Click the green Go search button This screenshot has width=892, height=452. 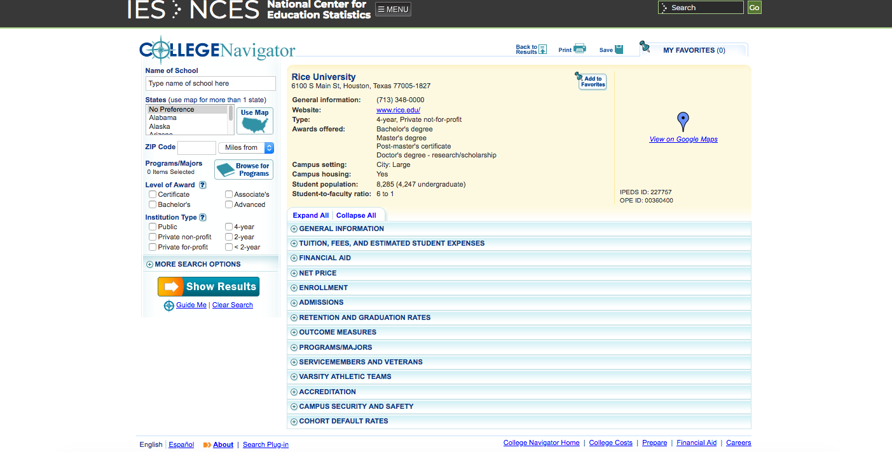(x=754, y=8)
